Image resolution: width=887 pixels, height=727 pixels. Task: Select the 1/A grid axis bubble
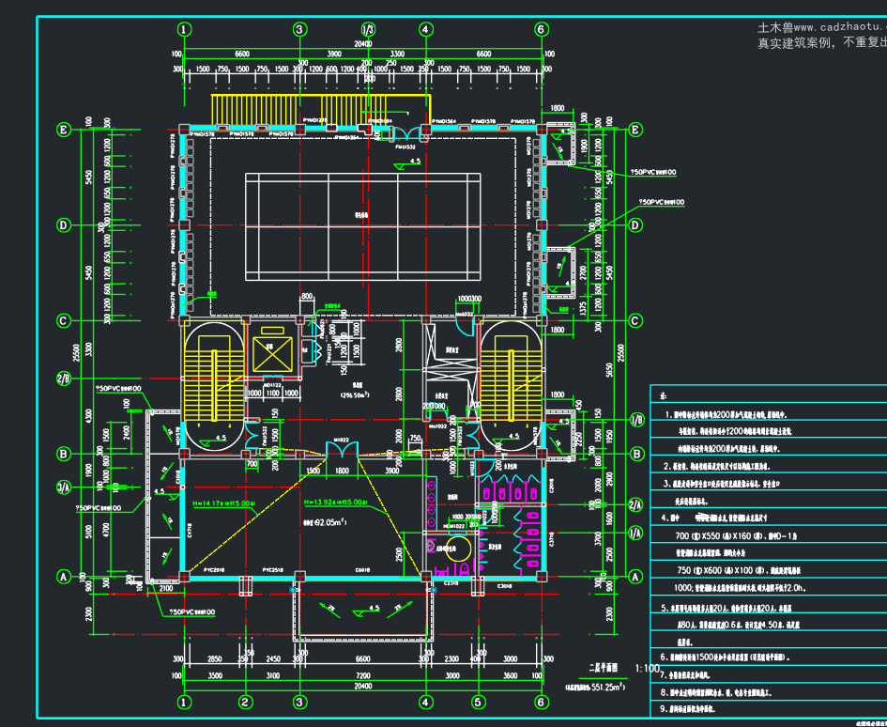point(635,533)
